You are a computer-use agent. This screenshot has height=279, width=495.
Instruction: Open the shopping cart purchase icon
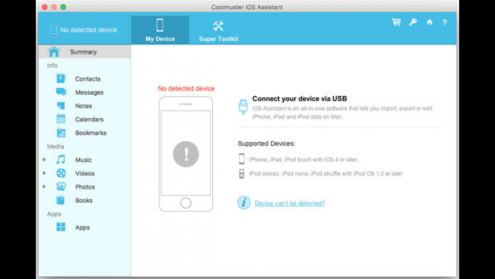396,22
